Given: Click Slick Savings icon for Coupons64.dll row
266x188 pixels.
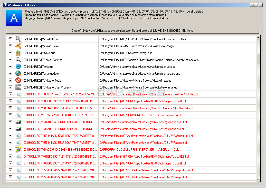Looking at the screenshot, I should click(18, 122).
